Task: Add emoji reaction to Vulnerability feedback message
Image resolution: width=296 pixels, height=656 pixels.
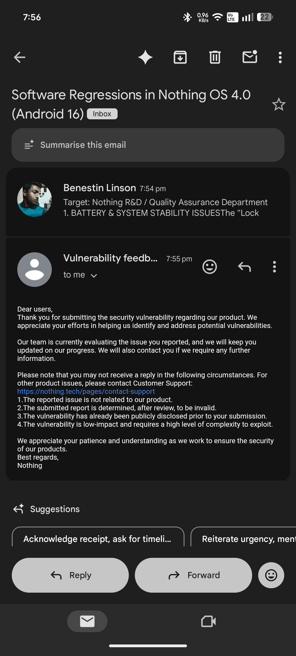Action: tap(210, 267)
